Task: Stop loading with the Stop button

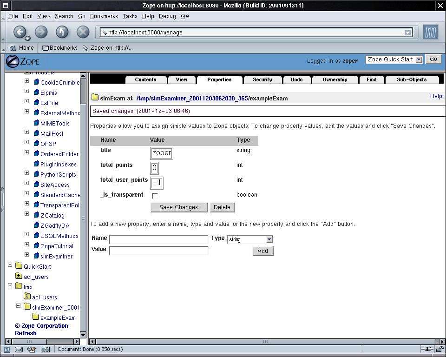Action: click(83, 32)
